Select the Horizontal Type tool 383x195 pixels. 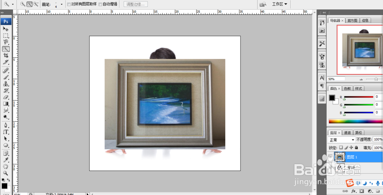click(6, 132)
